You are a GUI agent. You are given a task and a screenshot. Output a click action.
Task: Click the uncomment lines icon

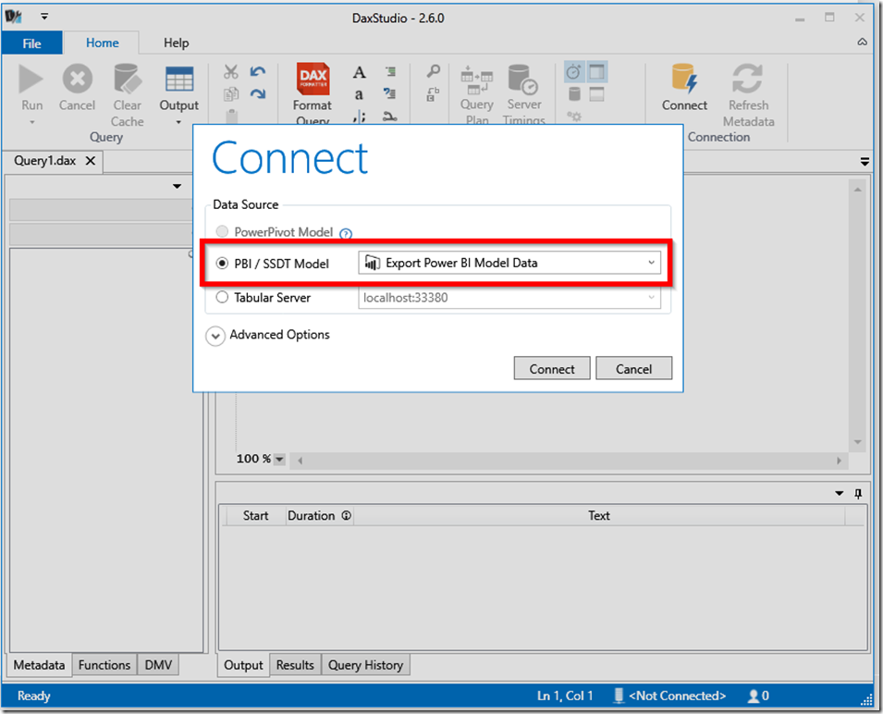(389, 92)
